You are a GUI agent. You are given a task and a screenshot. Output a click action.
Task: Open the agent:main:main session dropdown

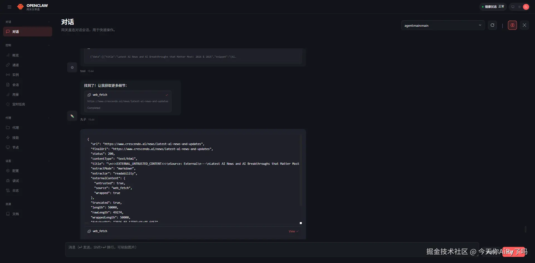coord(443,25)
